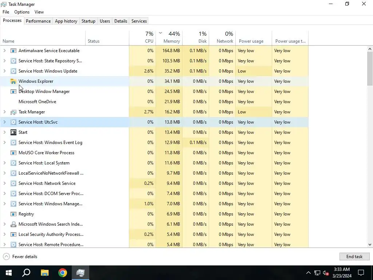This screenshot has height=280, width=373.
Task: Click the Registry process icon
Action: point(13,214)
